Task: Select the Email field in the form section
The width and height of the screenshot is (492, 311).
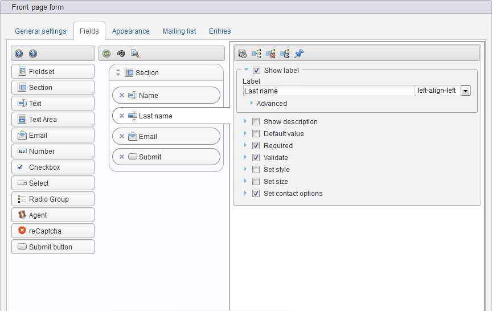Action: tap(166, 137)
